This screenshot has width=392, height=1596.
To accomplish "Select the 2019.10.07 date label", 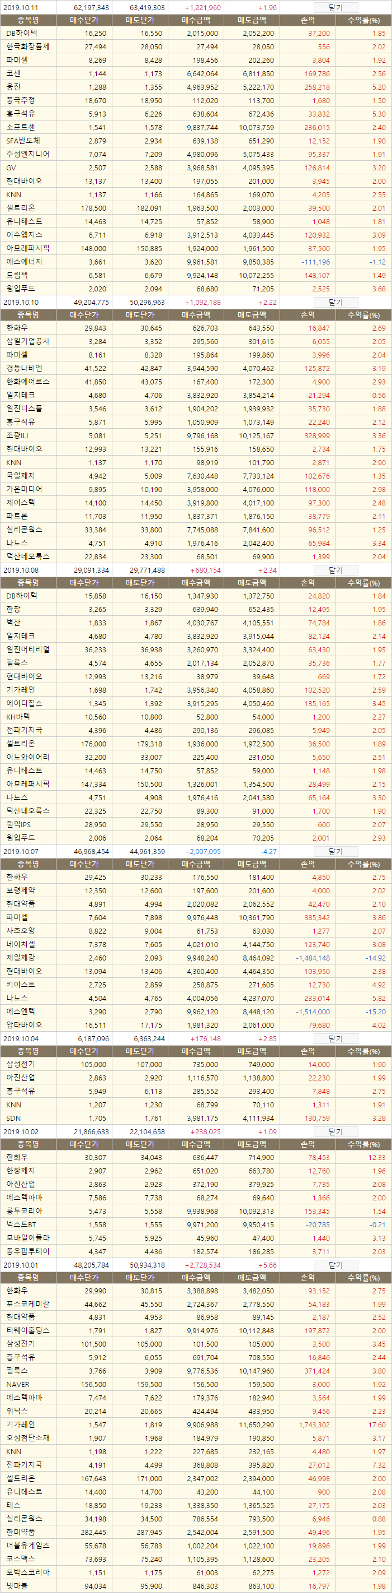I will tap(20, 851).
